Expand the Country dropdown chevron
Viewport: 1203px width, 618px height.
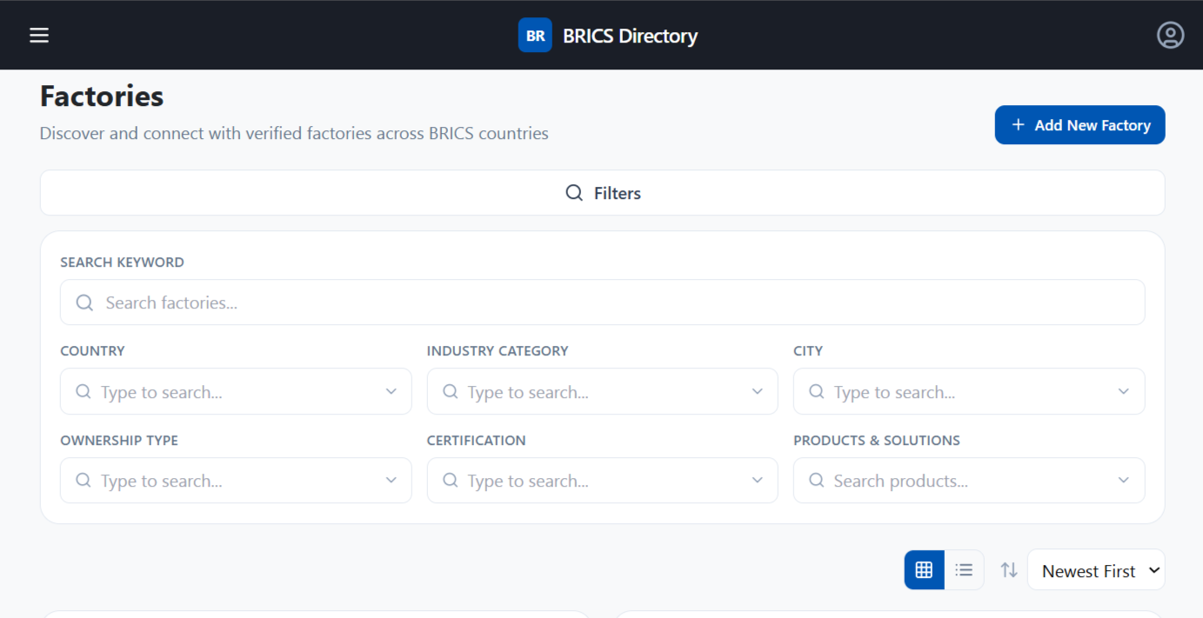pos(391,392)
